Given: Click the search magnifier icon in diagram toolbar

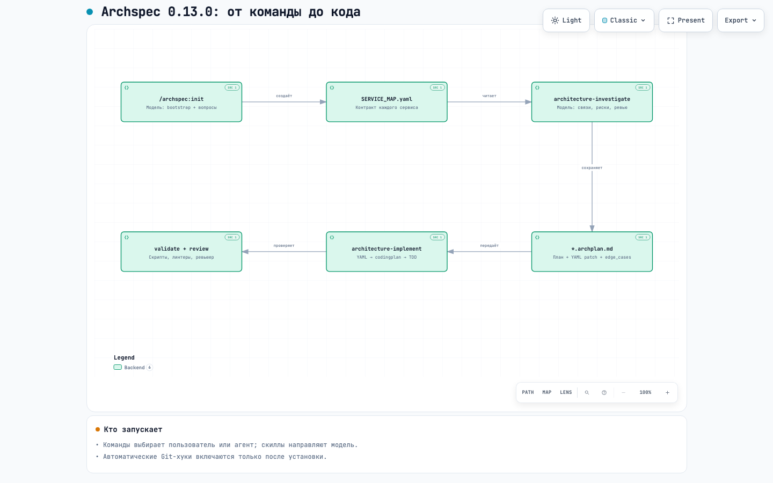Looking at the screenshot, I should [x=587, y=392].
